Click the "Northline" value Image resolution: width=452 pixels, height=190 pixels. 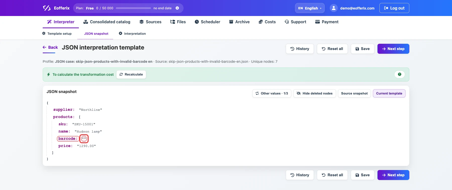tap(90, 110)
